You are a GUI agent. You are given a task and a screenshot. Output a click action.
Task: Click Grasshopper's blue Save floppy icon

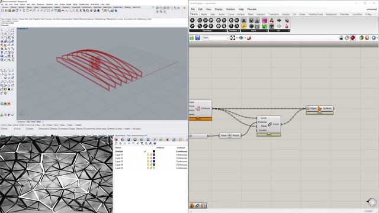[x=198, y=38]
